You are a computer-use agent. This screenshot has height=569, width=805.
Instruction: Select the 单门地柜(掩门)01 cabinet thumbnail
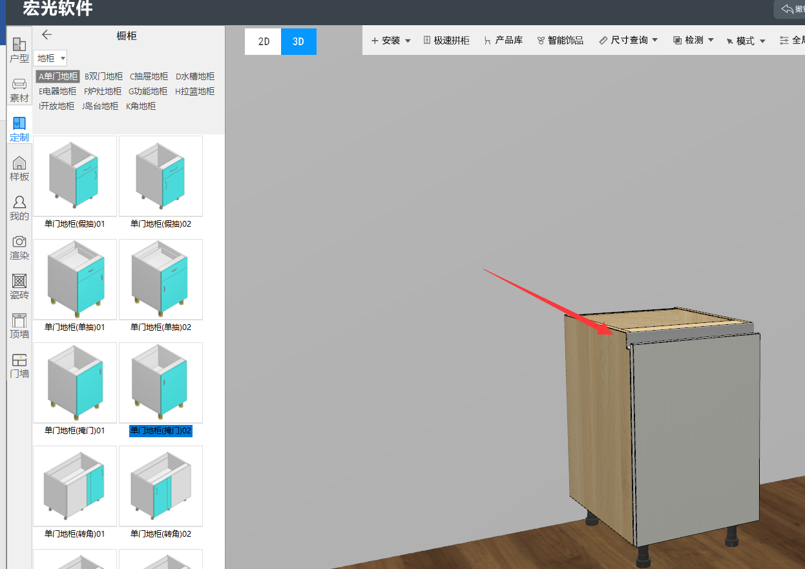pos(75,383)
